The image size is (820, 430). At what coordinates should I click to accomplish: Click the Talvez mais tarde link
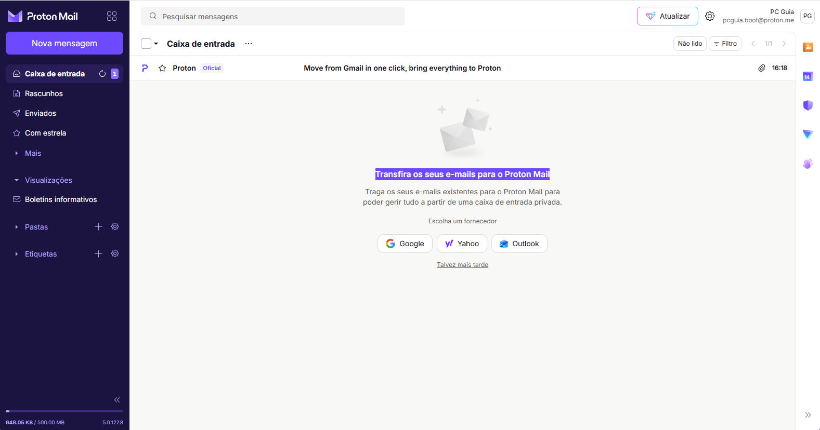tap(462, 265)
